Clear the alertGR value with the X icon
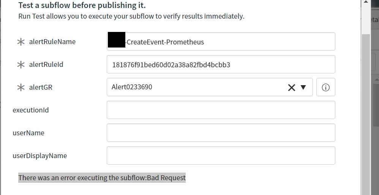 click(x=292, y=87)
